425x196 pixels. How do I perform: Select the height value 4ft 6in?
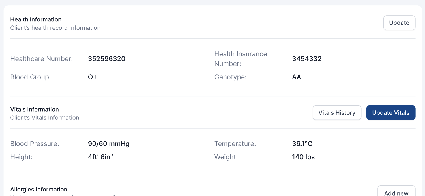pyautogui.click(x=100, y=157)
